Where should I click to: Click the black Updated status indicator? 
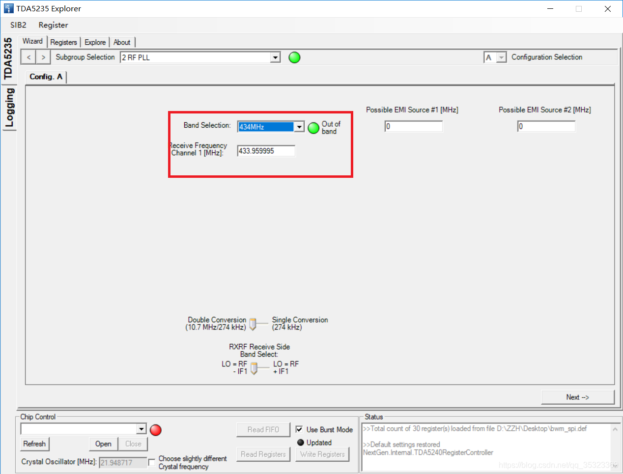coord(301,443)
